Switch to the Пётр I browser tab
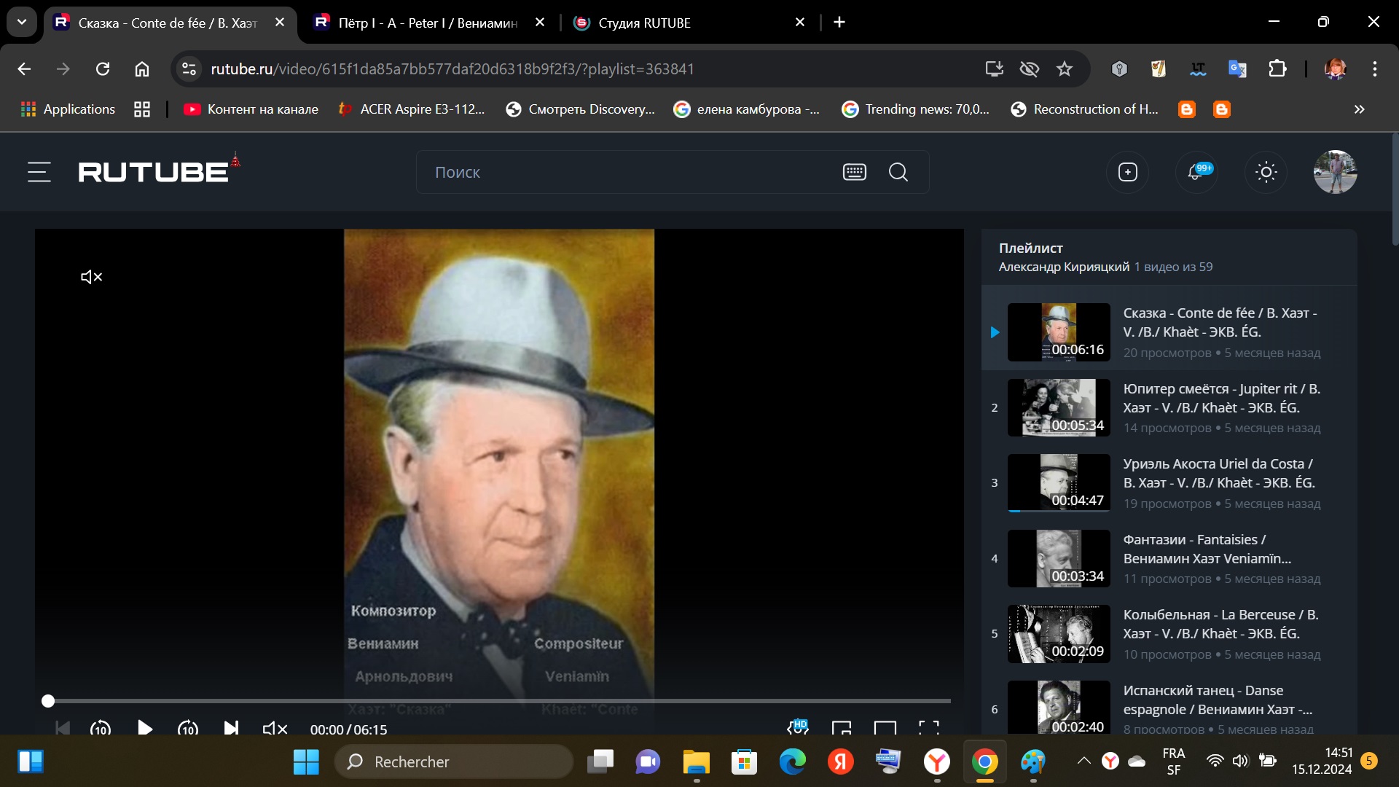Viewport: 1399px width, 787px height. point(426,23)
